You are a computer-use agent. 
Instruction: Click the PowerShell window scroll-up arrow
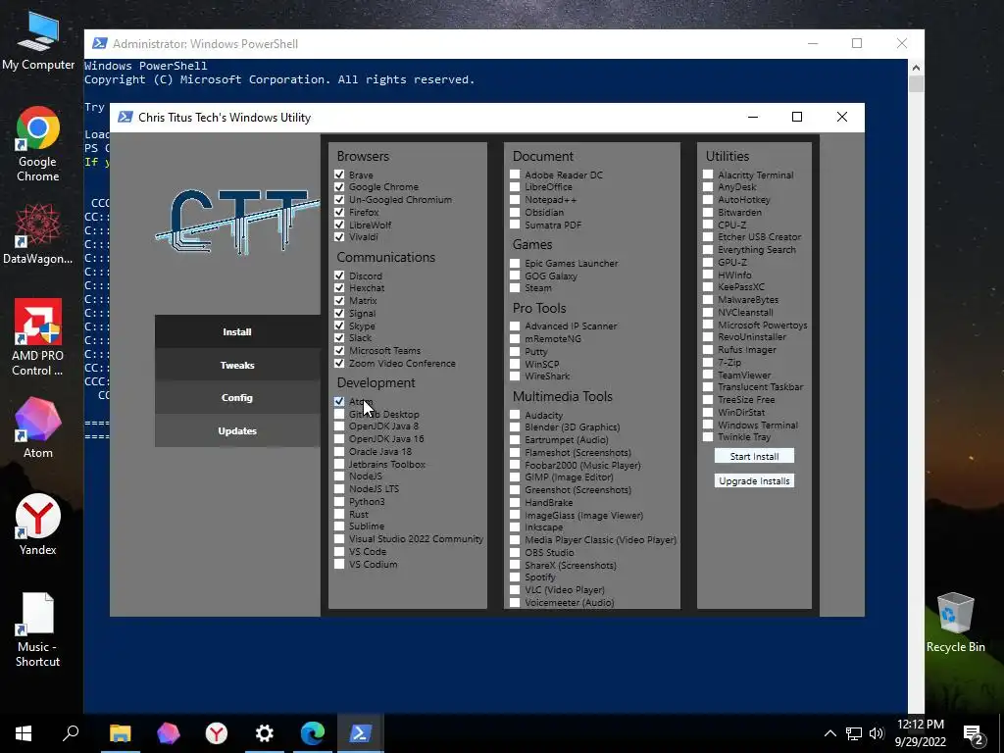click(916, 67)
